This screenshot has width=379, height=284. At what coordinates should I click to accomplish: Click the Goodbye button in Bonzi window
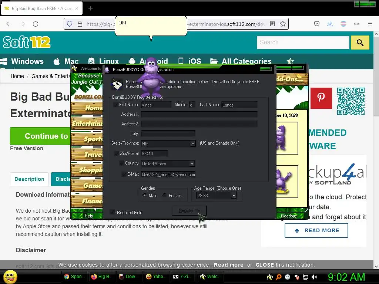[289, 216]
